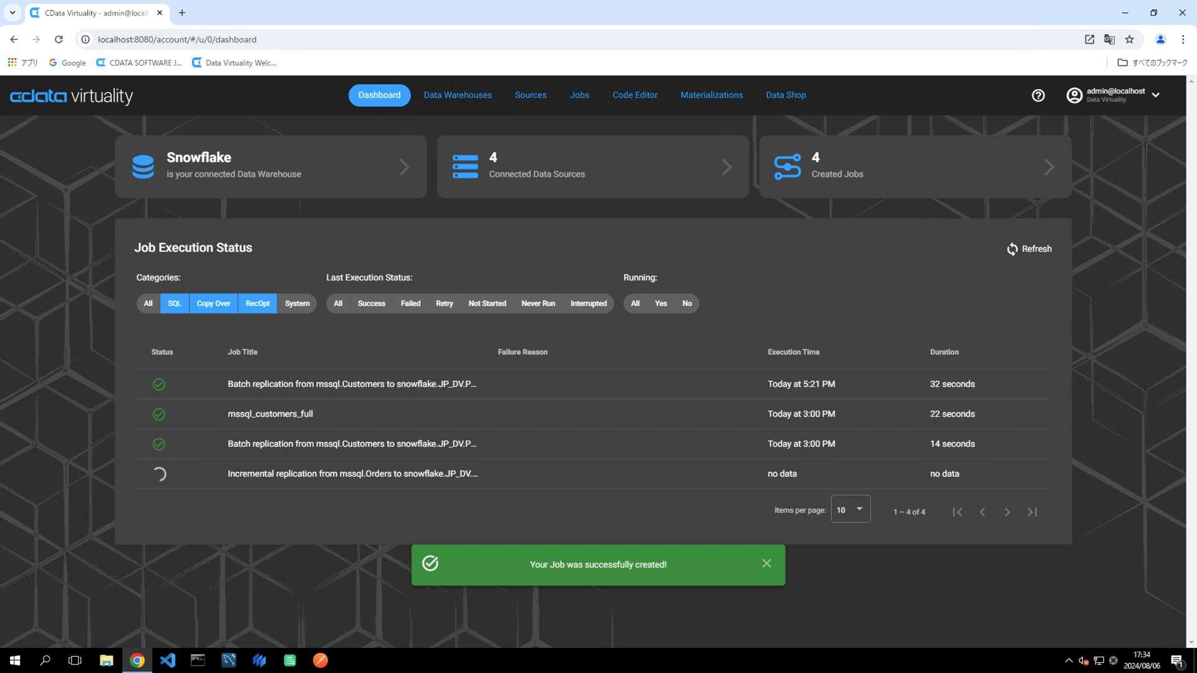Click the Created Jobs pipeline icon
1197x673 pixels.
pos(787,166)
